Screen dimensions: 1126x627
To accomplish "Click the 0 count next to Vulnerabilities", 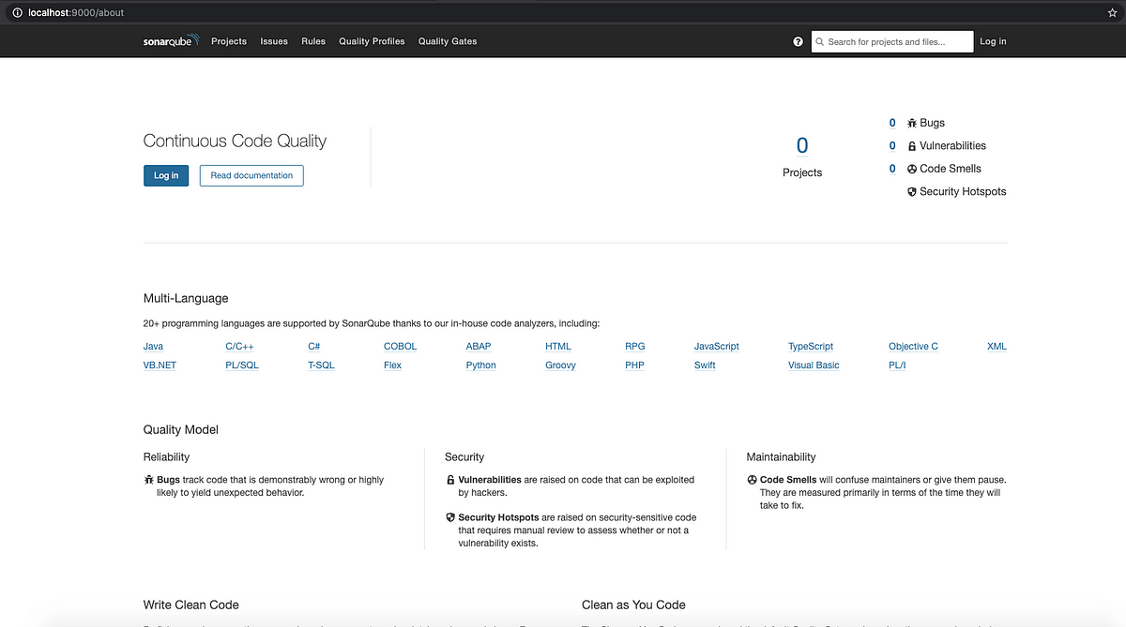I will pos(892,146).
